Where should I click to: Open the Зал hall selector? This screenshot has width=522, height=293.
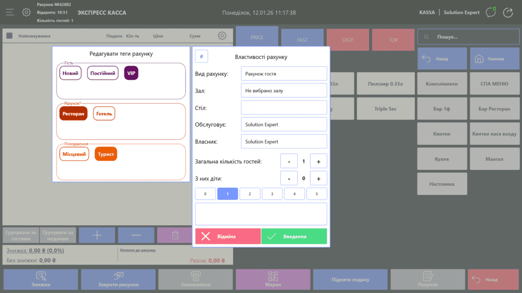tap(283, 91)
